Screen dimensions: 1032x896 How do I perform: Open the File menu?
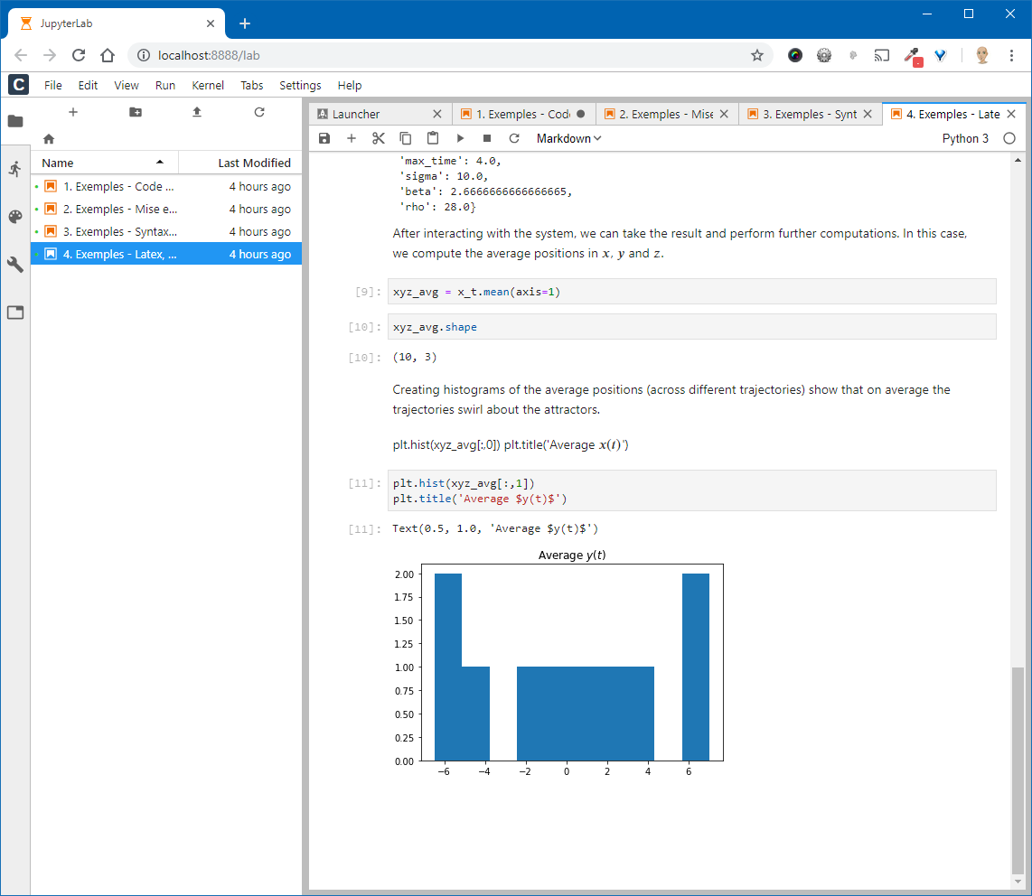click(x=52, y=85)
